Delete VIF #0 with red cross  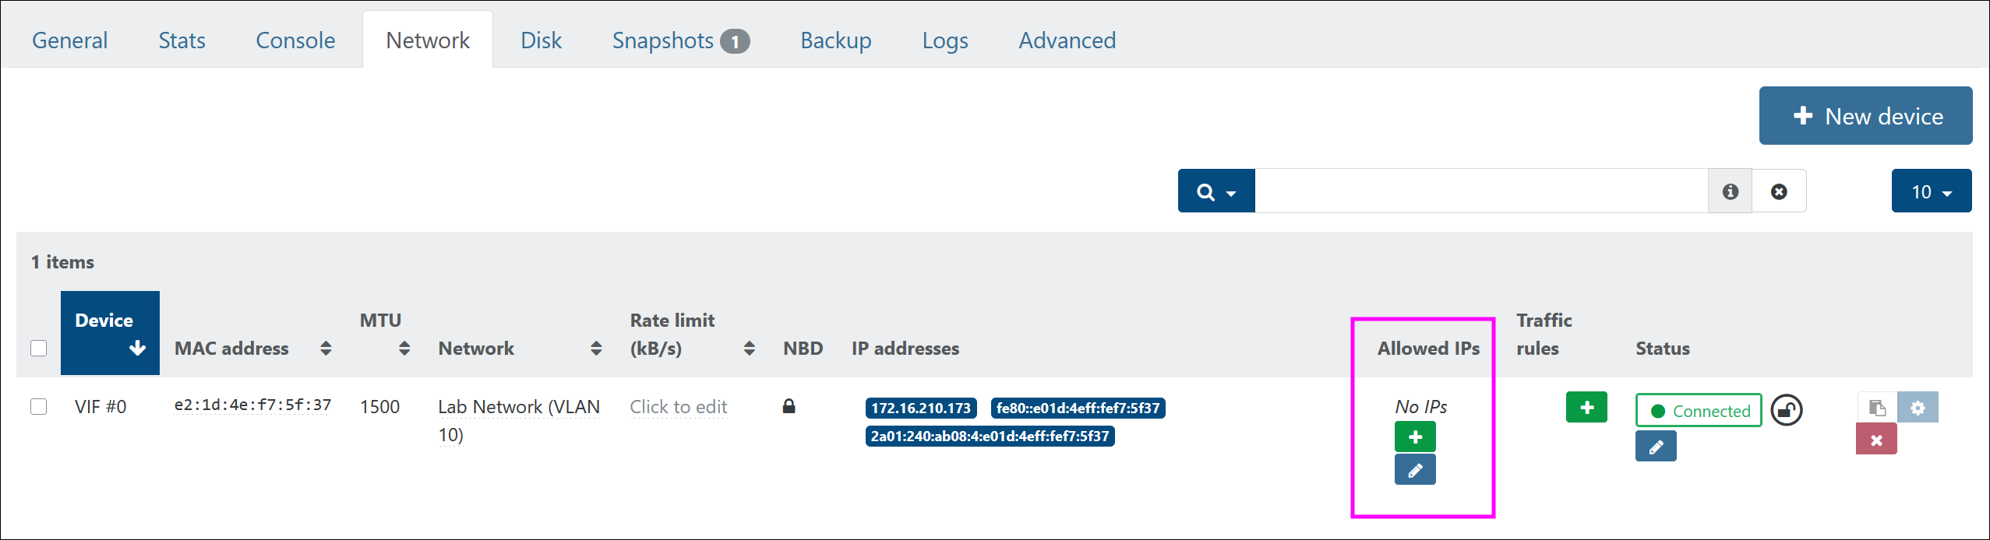click(x=1876, y=440)
